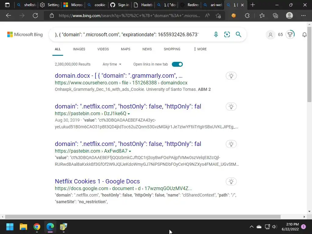Viewport: 312px width, 234px height.
Task: Open Netflix Cookies 1 Google Docs link
Action: 97,181
